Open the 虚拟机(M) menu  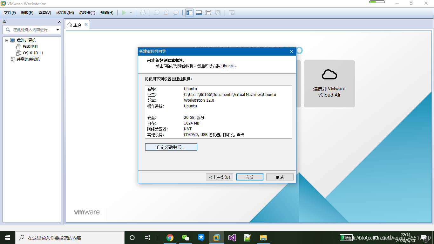[x=65, y=13]
